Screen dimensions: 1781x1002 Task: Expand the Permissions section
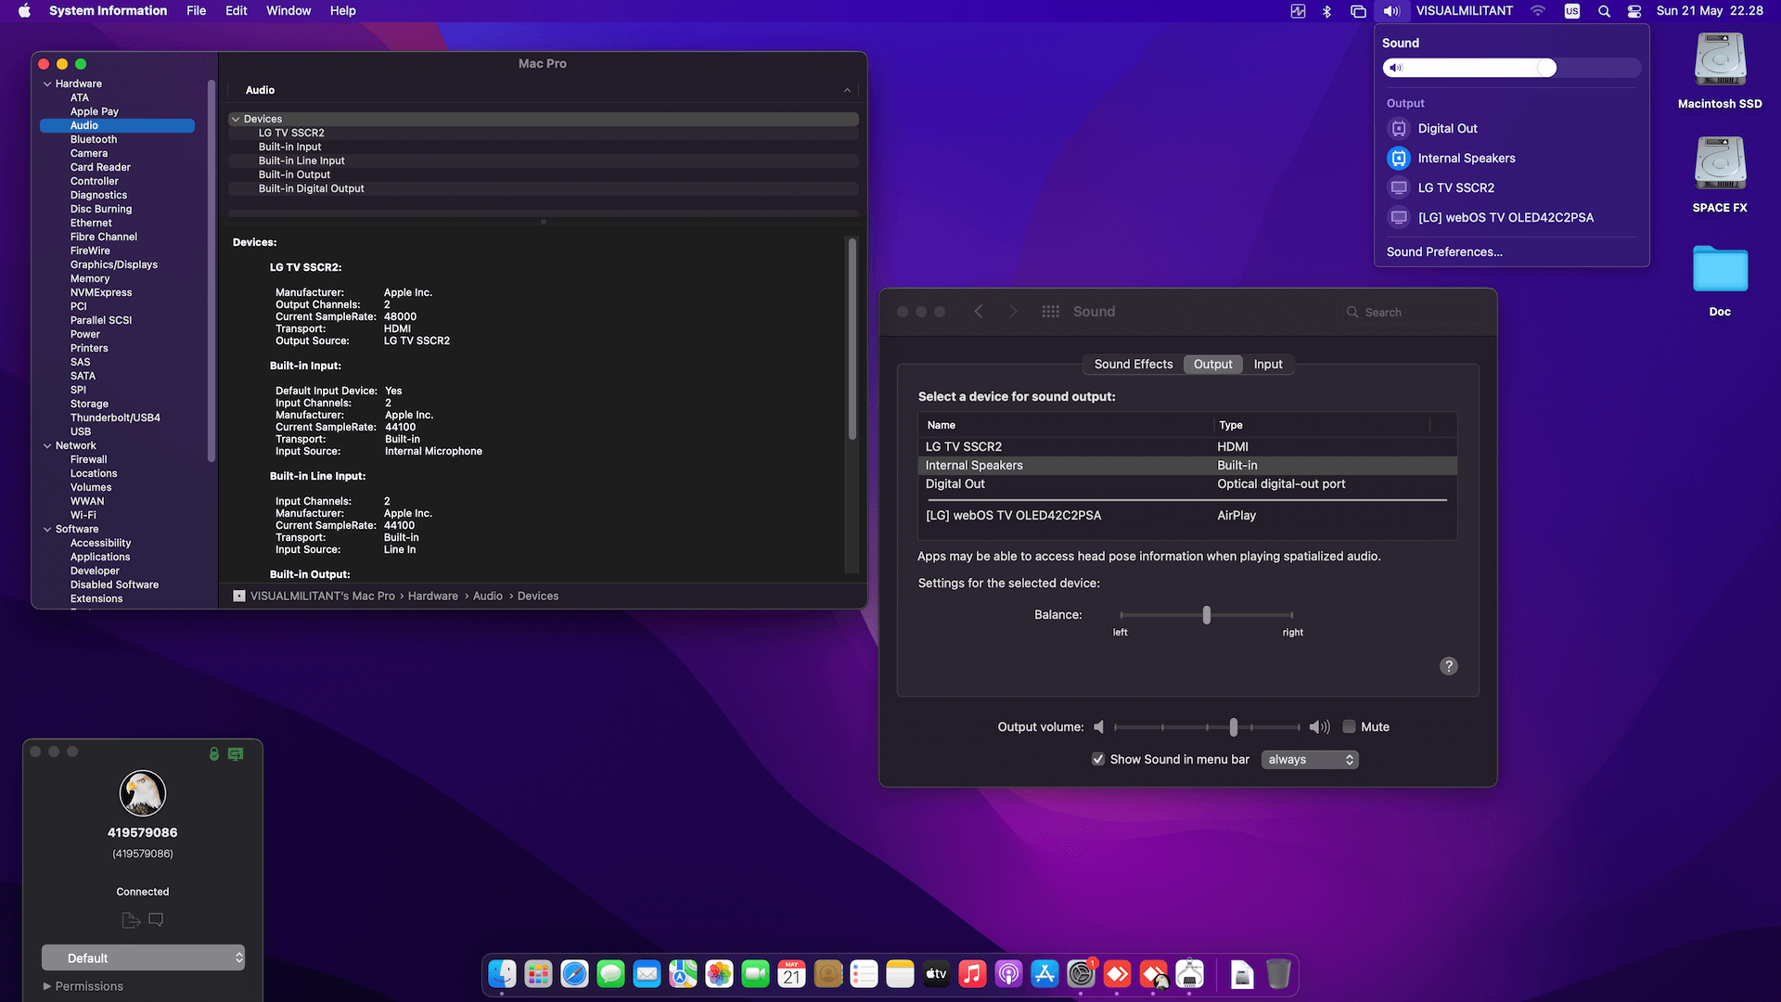[x=47, y=986]
